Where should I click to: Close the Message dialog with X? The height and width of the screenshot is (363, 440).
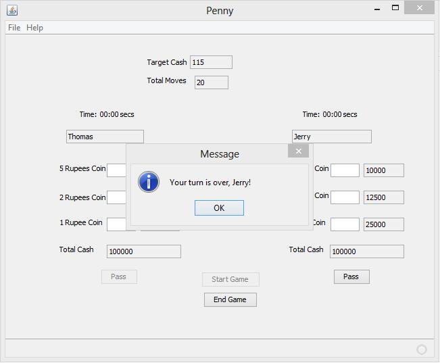pos(298,151)
